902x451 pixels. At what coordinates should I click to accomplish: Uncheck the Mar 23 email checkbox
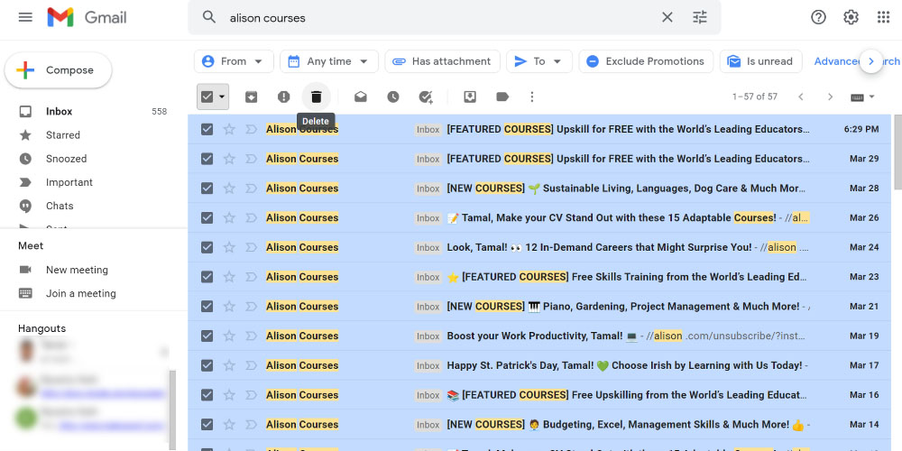[x=207, y=277]
